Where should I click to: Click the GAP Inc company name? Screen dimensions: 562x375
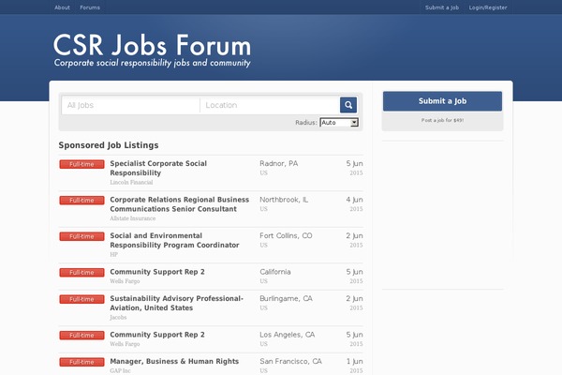[x=120, y=370]
